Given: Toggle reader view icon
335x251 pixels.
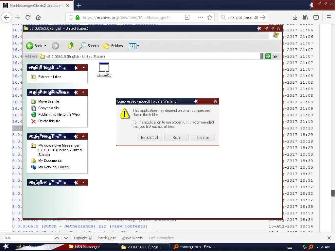Looking at the screenshot, I should point(187,18).
